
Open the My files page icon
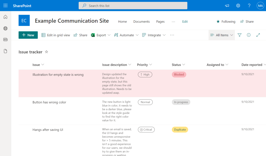pyautogui.click(x=5, y=51)
